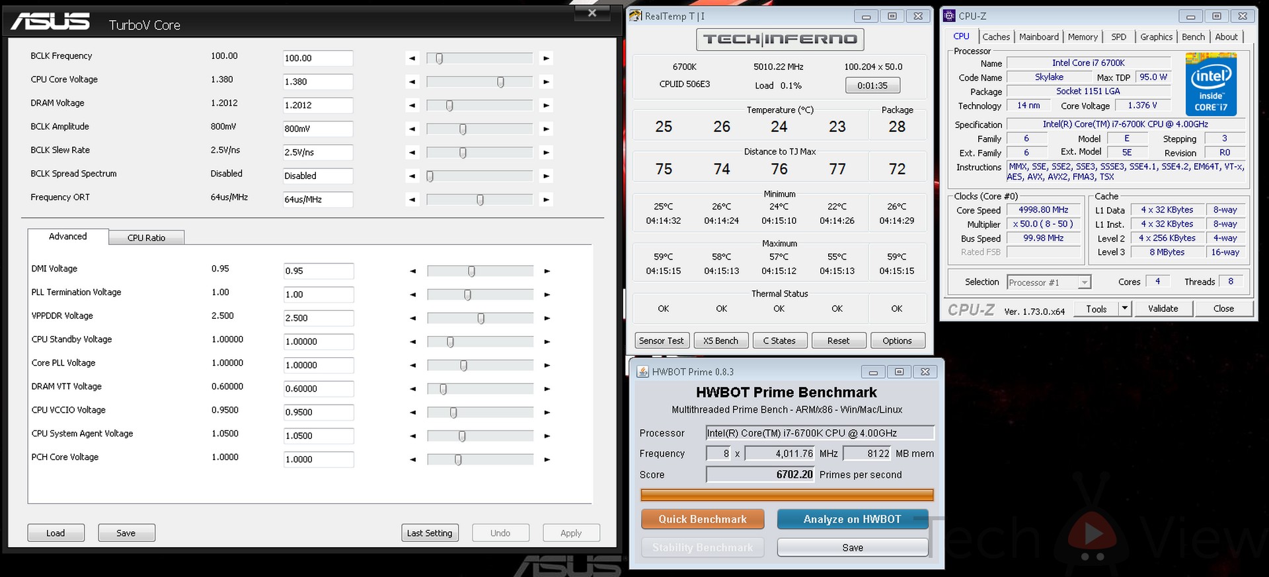
Task: Click the DRAM Voltage slider handle
Action: coord(449,106)
